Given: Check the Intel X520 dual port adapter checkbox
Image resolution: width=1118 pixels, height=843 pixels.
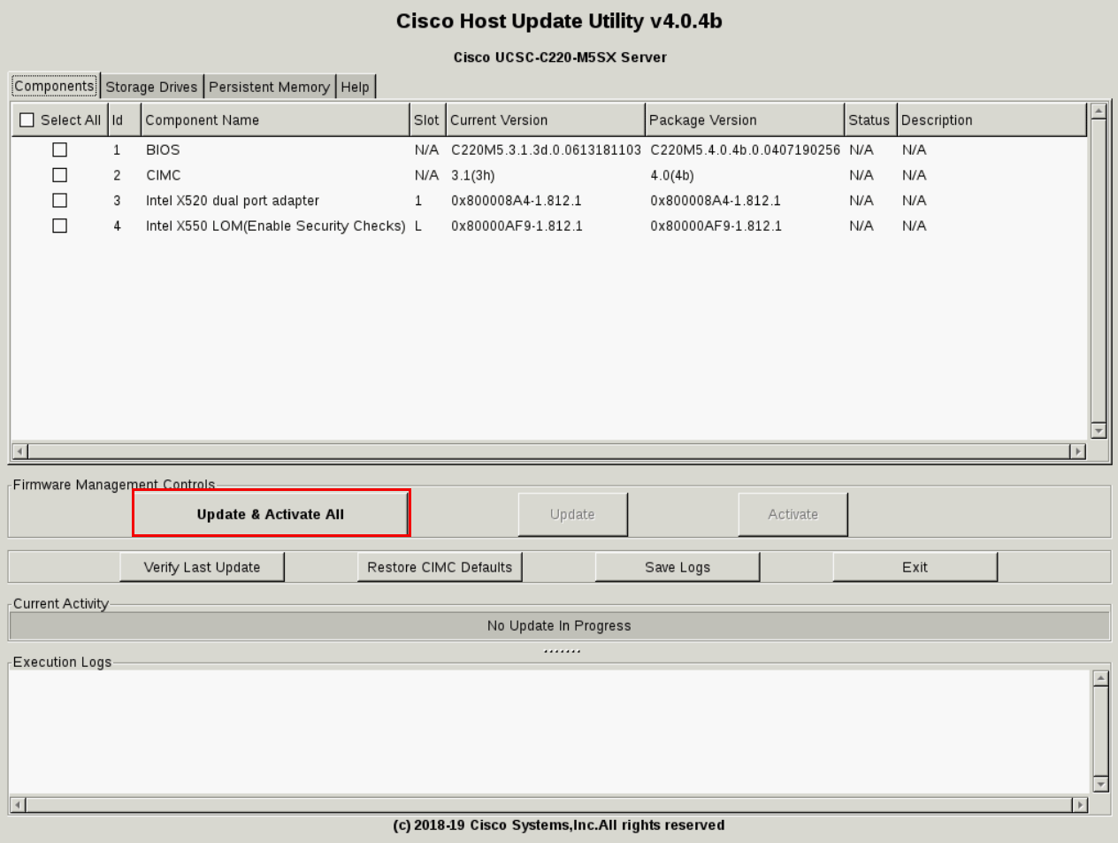Looking at the screenshot, I should 59,200.
